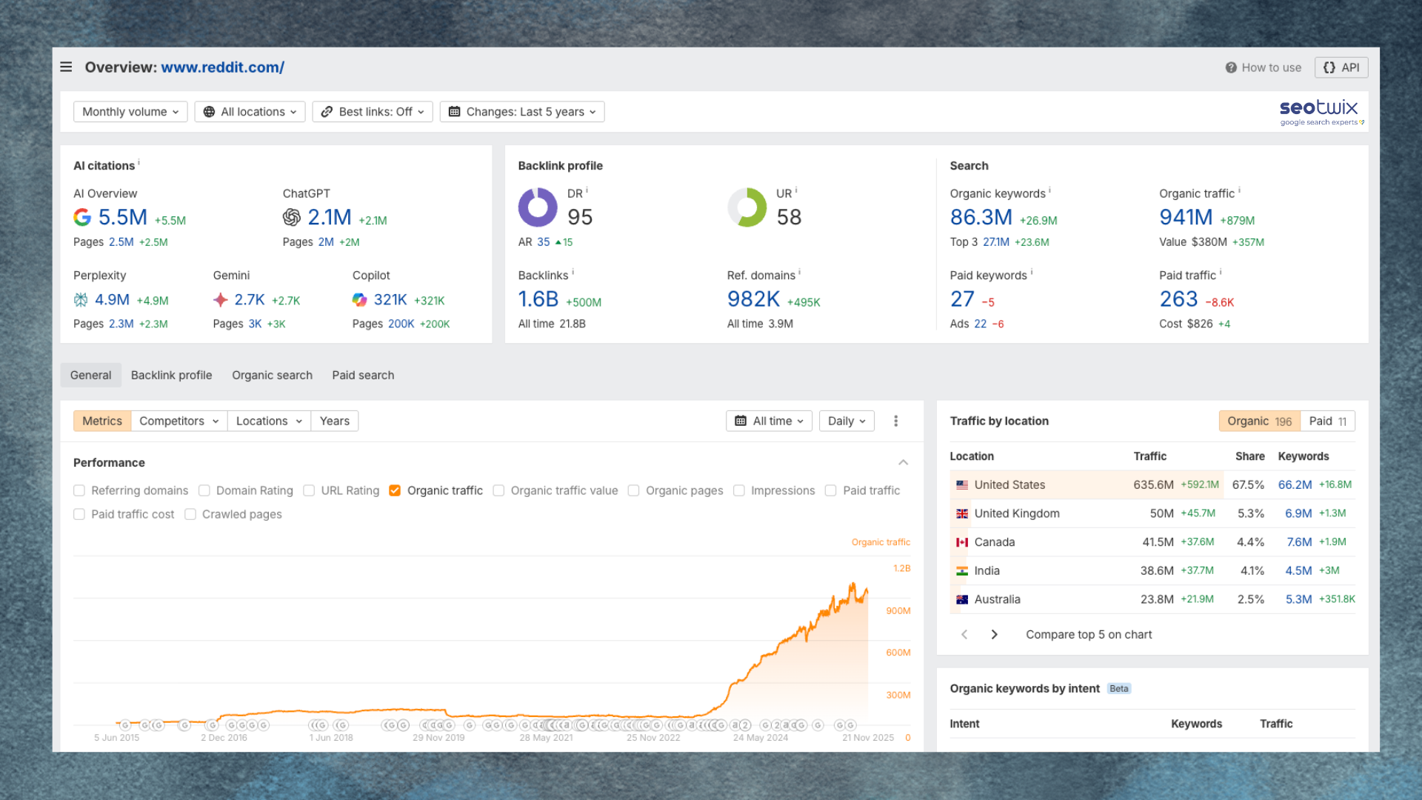Click the three-dot chart options icon
The width and height of the screenshot is (1422, 800).
coord(895,421)
